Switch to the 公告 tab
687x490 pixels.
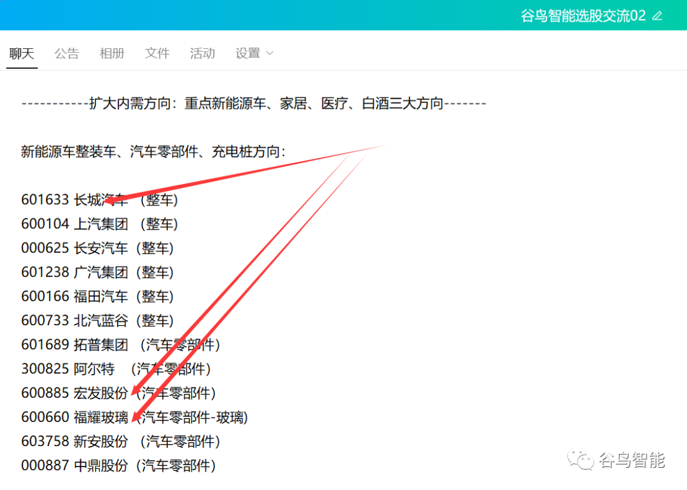click(x=67, y=53)
